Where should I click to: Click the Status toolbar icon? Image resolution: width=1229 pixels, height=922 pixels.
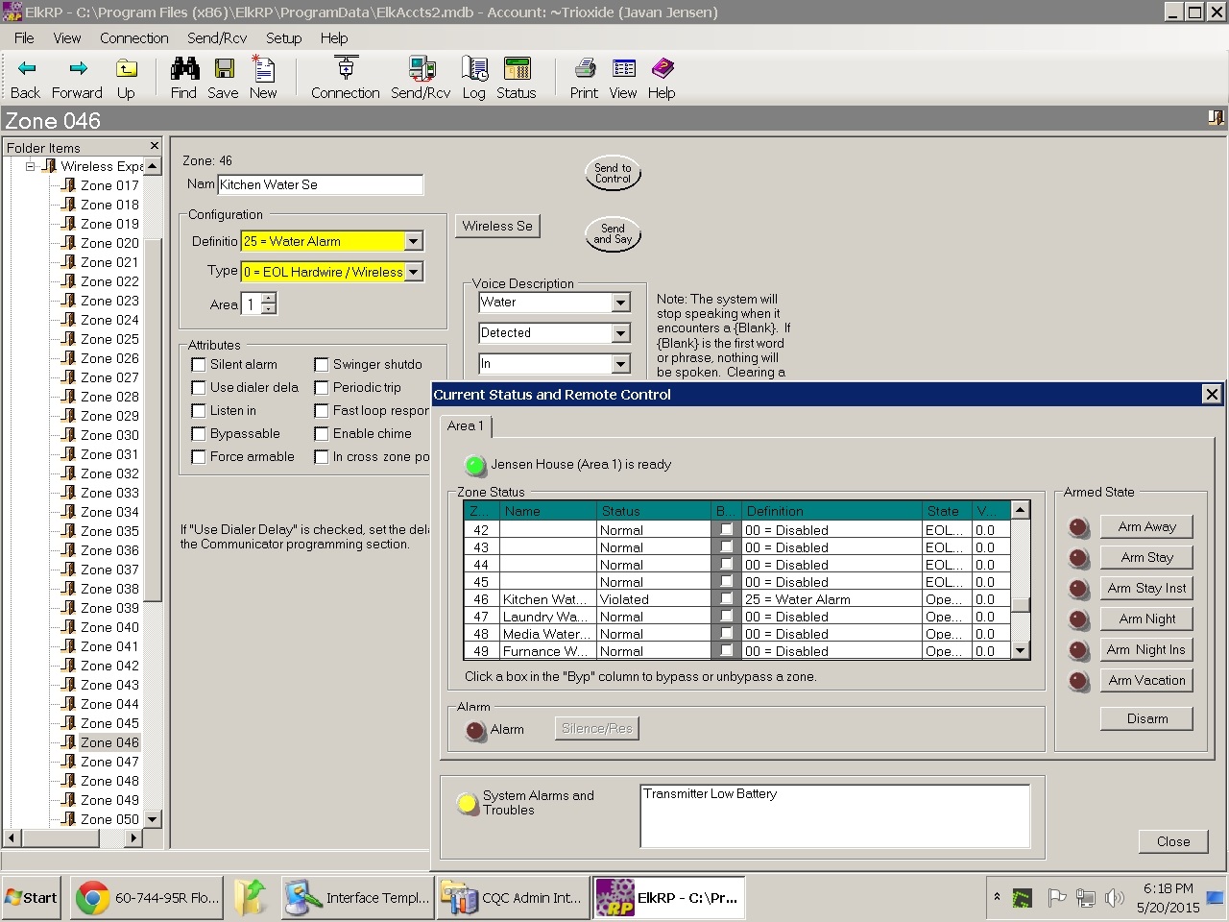(x=517, y=69)
